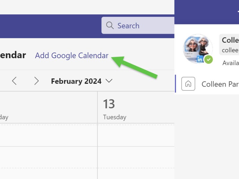Collapse the calendar navigation with back chevron

pyautogui.click(x=14, y=81)
